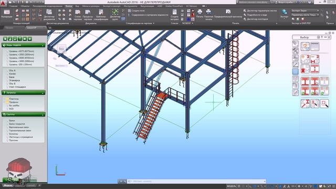Open Процессы чертежа drawing processes

pos(88,15)
